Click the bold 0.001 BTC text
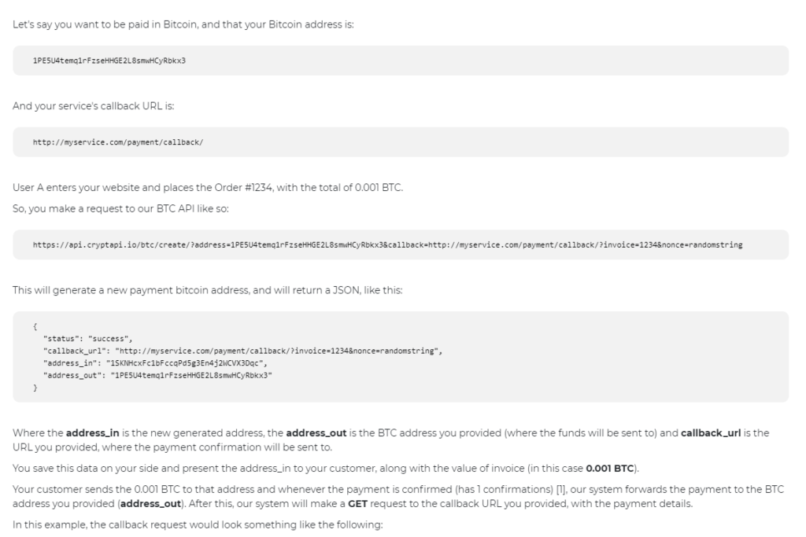The height and width of the screenshot is (537, 806). tap(610, 469)
